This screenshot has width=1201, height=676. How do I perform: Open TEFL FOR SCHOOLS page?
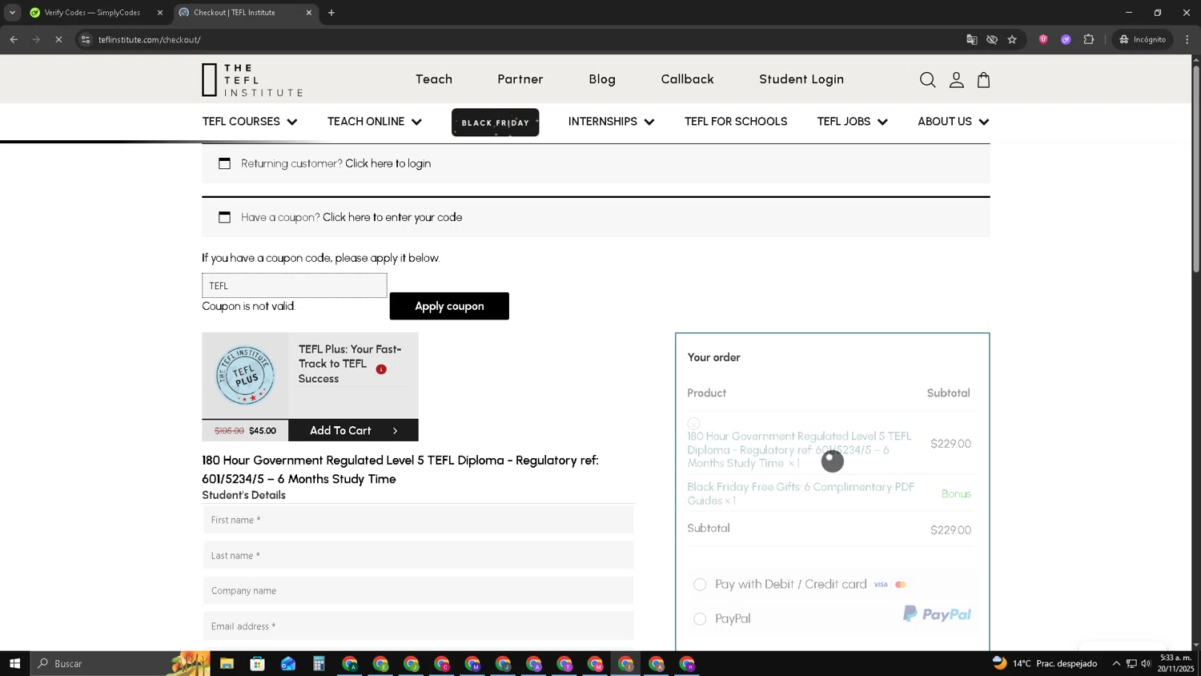pos(736,122)
